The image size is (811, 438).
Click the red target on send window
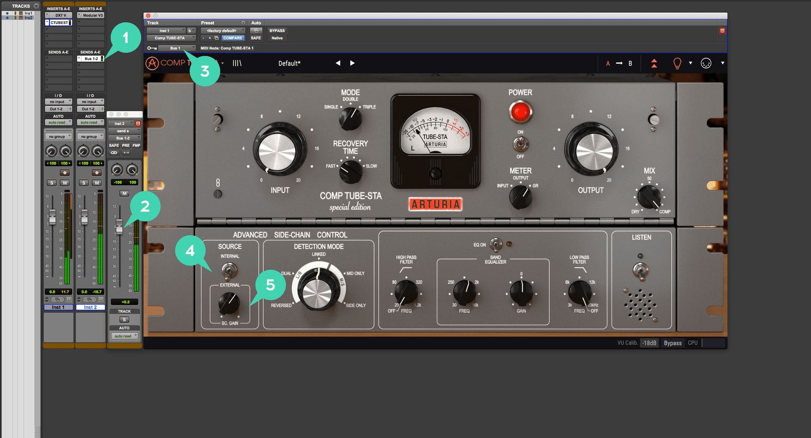[x=138, y=124]
